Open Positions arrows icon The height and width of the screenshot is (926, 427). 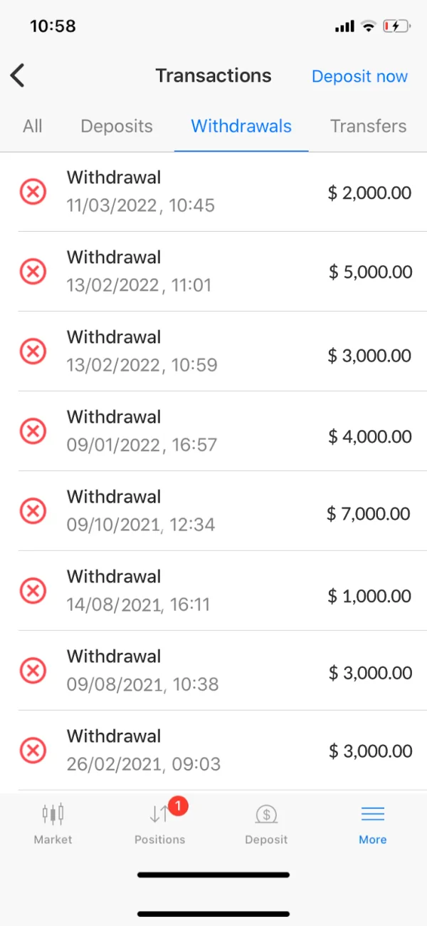coord(158,814)
